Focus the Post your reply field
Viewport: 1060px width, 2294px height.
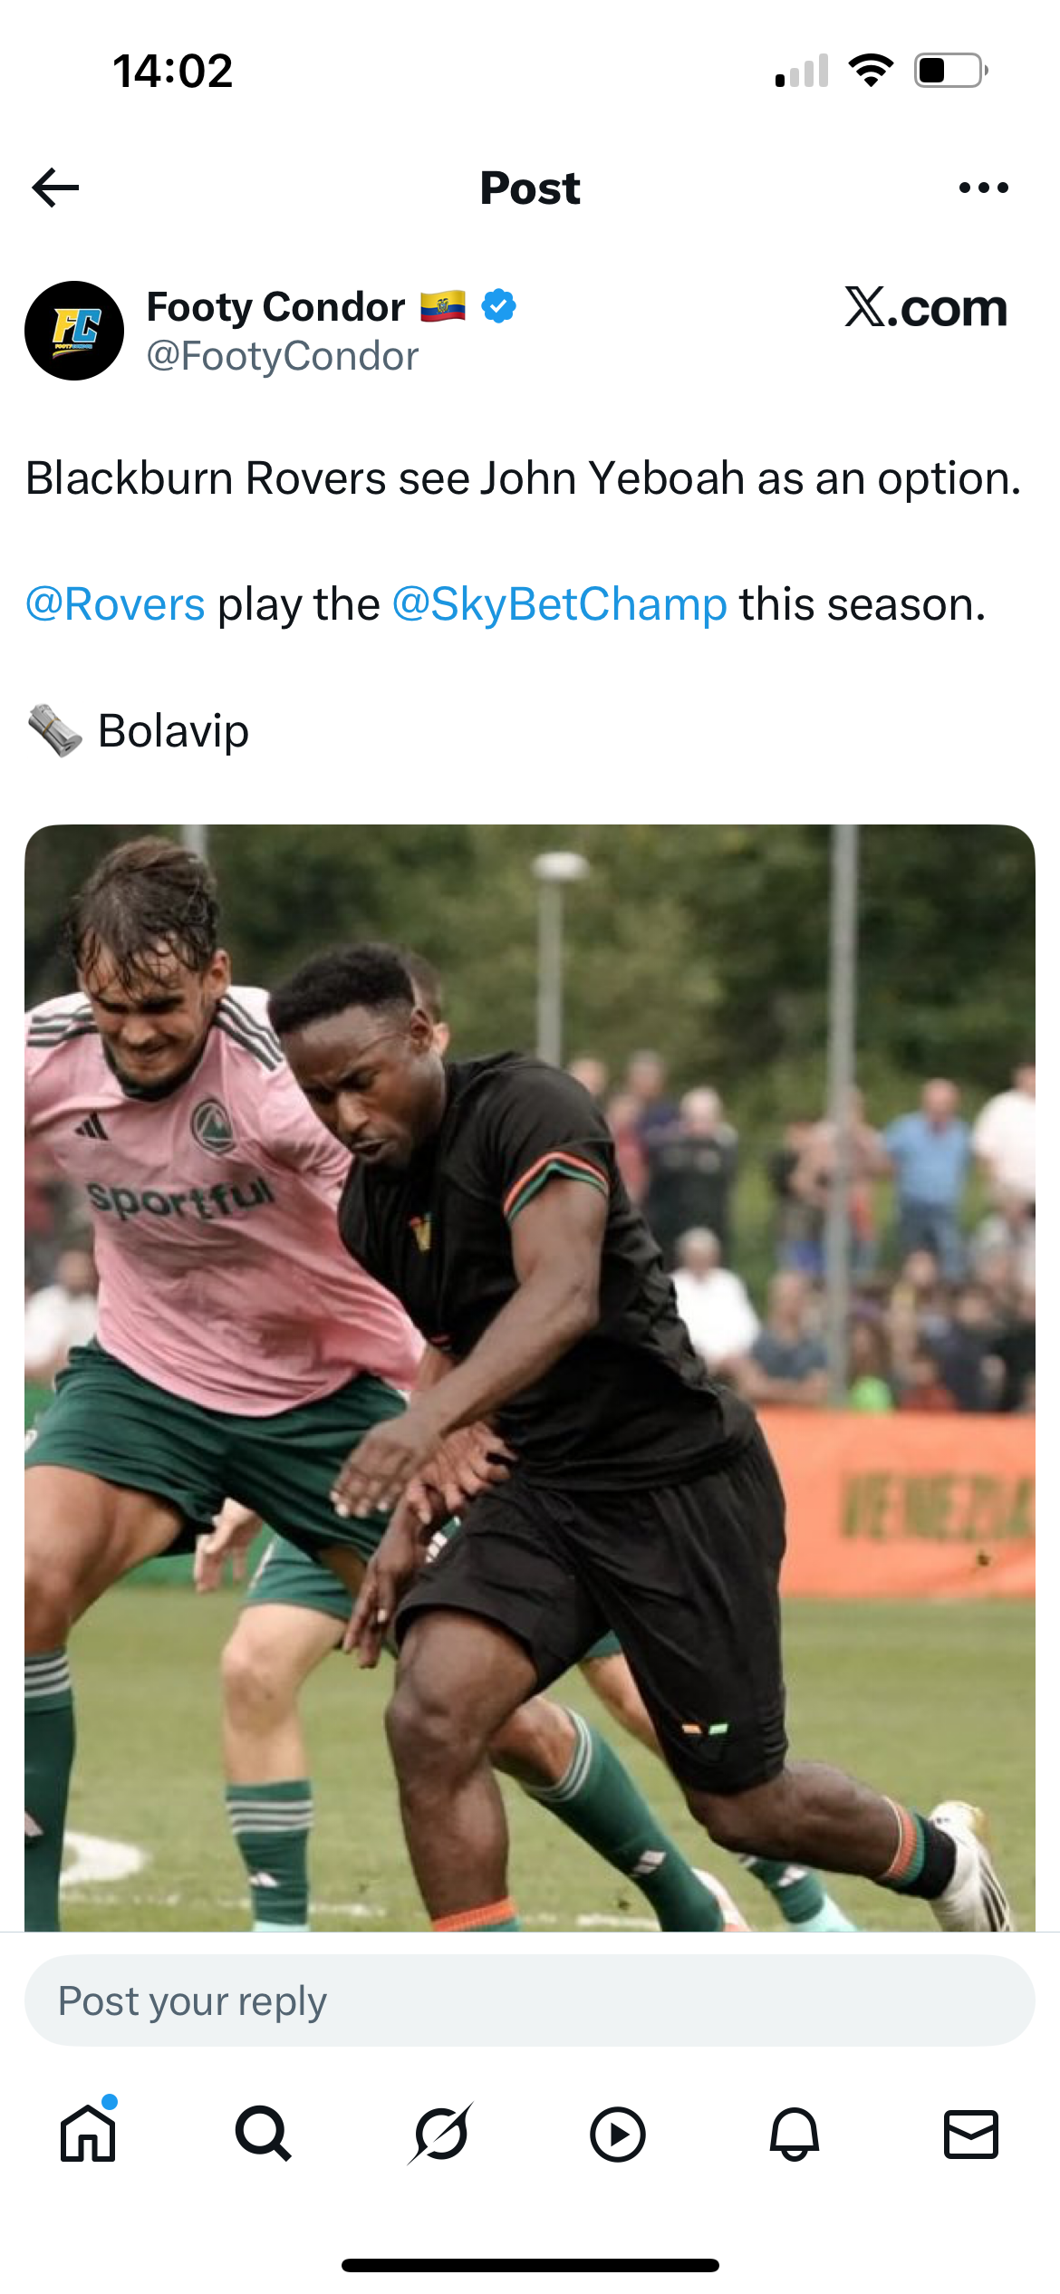point(530,2000)
